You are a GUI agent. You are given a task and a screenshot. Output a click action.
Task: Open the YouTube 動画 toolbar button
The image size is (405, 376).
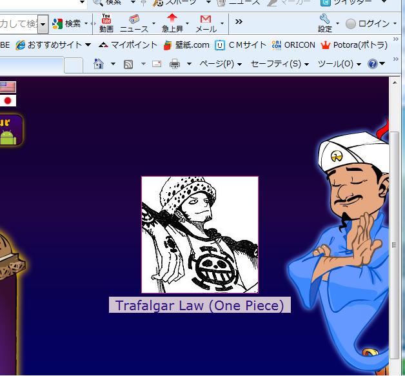click(x=106, y=23)
